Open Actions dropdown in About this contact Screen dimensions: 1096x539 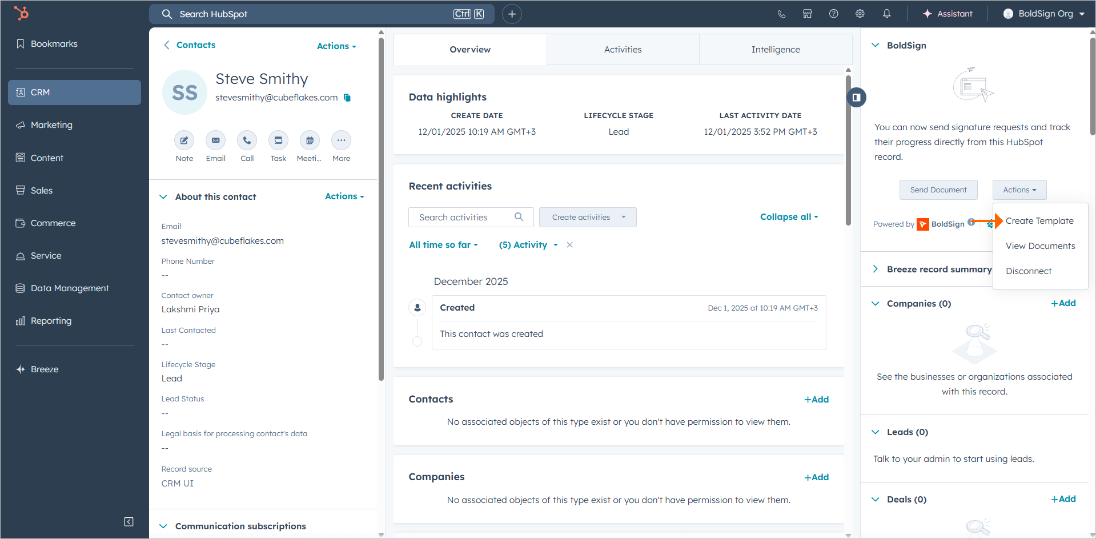click(x=344, y=196)
